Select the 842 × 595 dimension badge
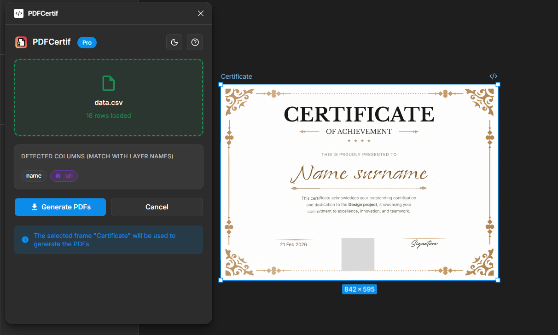This screenshot has width=558, height=335. (x=359, y=289)
